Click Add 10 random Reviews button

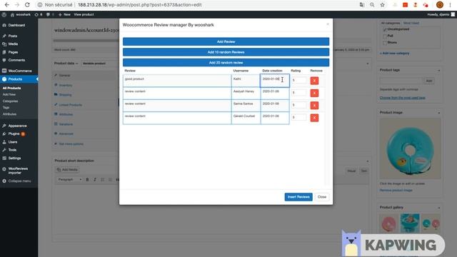226,52
